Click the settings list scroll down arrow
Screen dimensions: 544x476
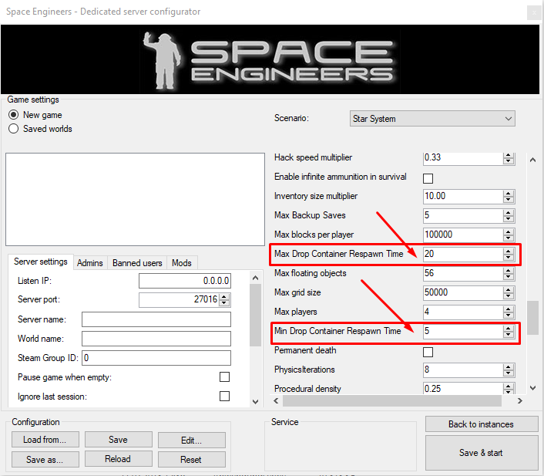click(532, 388)
